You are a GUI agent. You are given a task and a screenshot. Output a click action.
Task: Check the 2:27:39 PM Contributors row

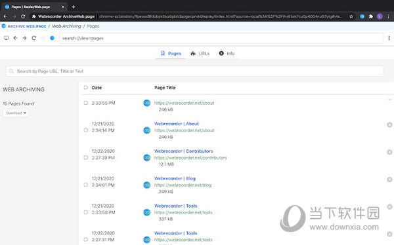pos(85,157)
